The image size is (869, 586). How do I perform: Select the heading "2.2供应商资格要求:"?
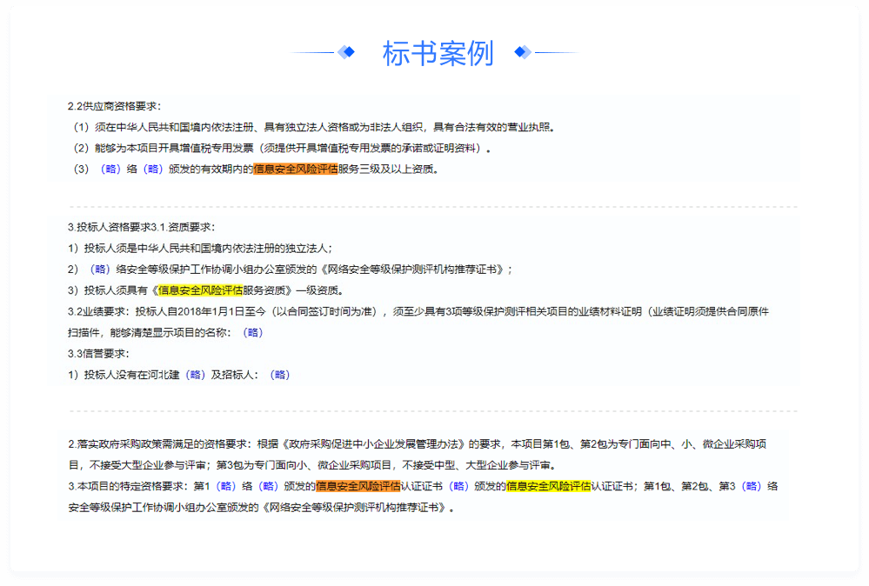click(x=114, y=106)
